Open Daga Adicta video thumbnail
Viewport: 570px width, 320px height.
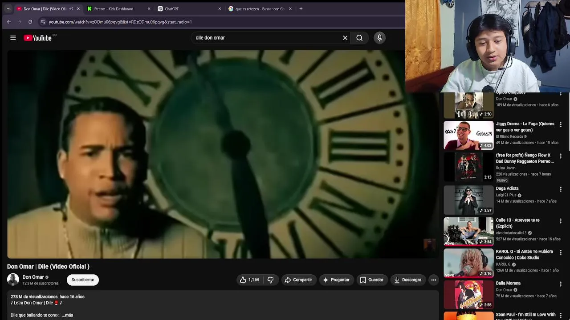[468, 200]
